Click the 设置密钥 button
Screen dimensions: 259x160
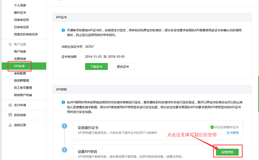pyautogui.click(x=227, y=152)
